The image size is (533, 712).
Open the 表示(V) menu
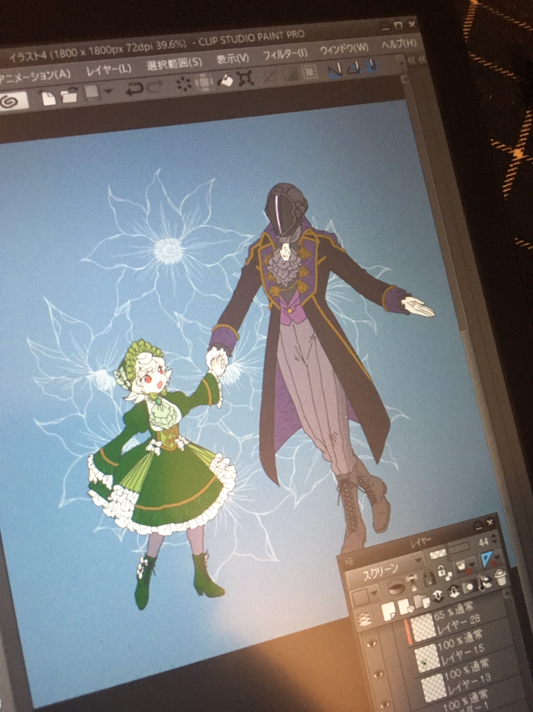(x=233, y=58)
